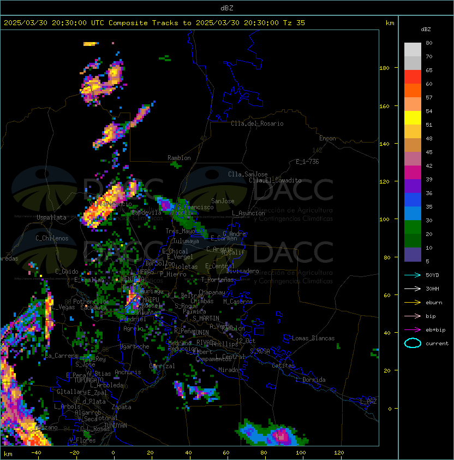Screen dimensions: 454x460
Task: Click the 'Clla.SanJose' map label
Action: [x=248, y=174]
